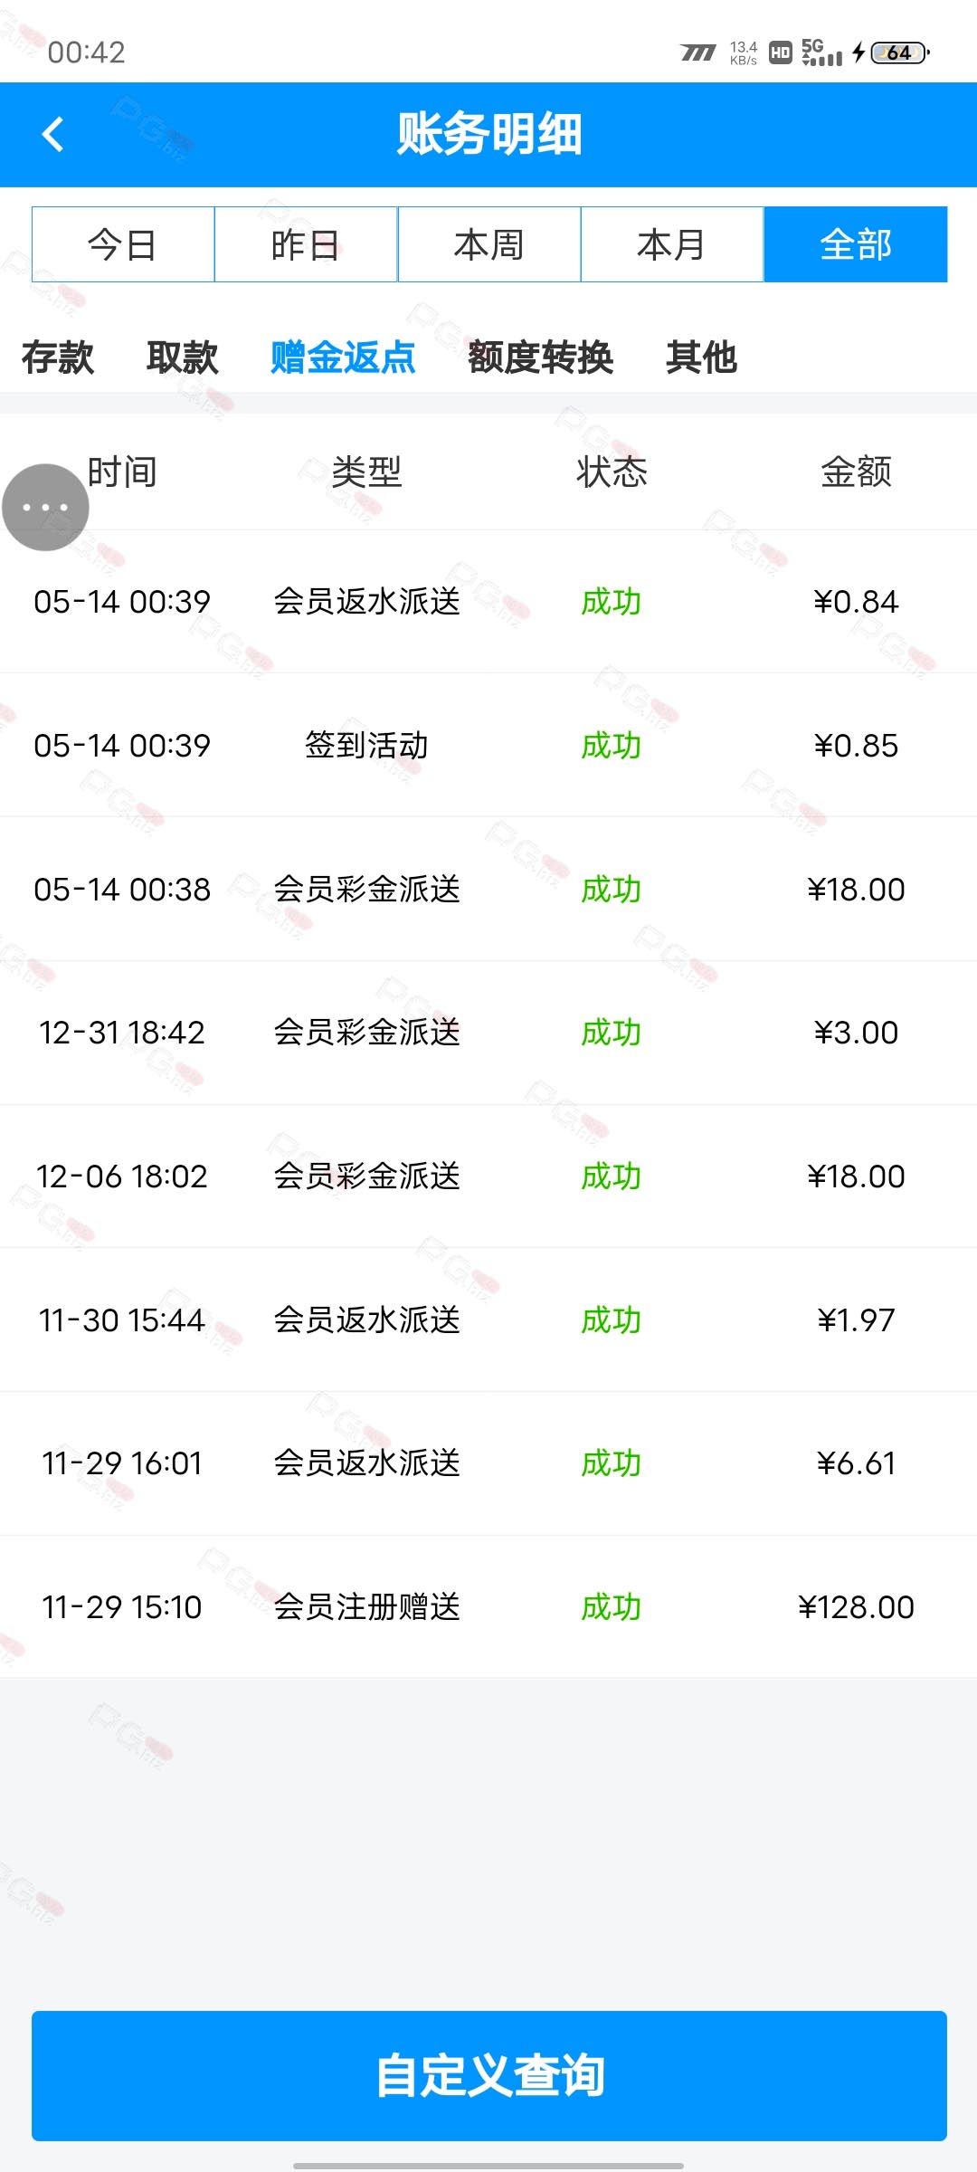Image resolution: width=977 pixels, height=2172 pixels.
Task: Switch to the 赠金返点 category
Action: [x=343, y=357]
